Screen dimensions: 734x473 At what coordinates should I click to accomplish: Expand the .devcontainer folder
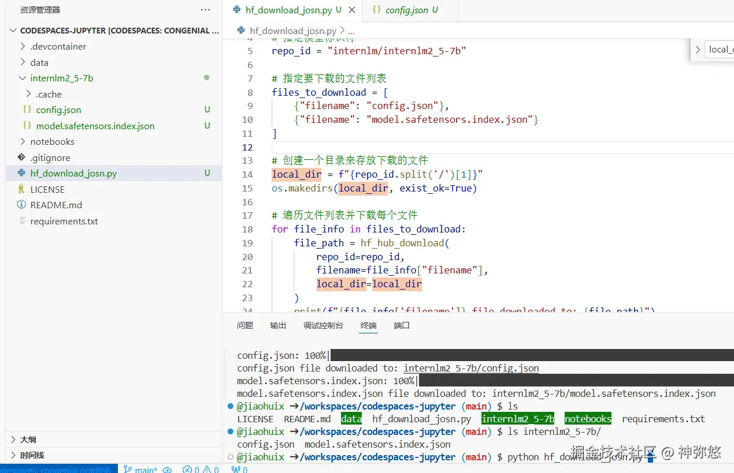(23, 46)
